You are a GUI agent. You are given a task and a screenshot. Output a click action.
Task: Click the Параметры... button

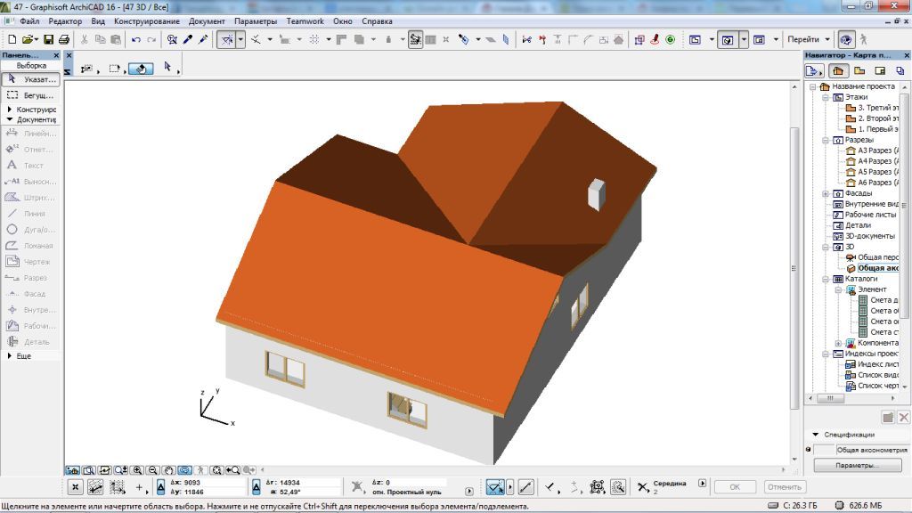(856, 465)
